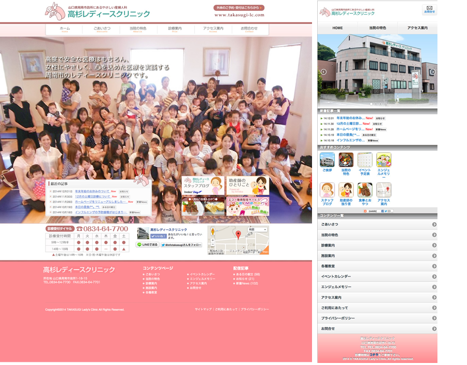Open the ご挨拶 building icon in recommended contents
This screenshot has width=467, height=365.
coord(327,160)
